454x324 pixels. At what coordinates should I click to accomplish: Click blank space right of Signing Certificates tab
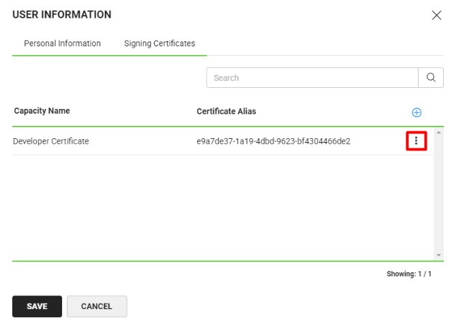320,44
